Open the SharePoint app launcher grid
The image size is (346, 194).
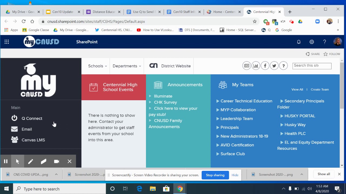pyautogui.click(x=7, y=42)
